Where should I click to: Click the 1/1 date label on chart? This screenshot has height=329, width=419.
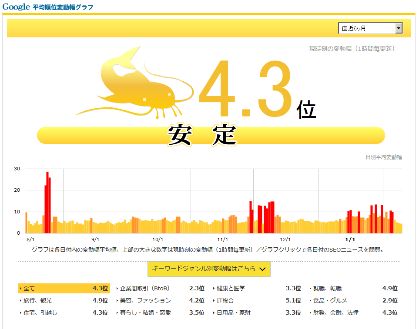tap(350, 239)
